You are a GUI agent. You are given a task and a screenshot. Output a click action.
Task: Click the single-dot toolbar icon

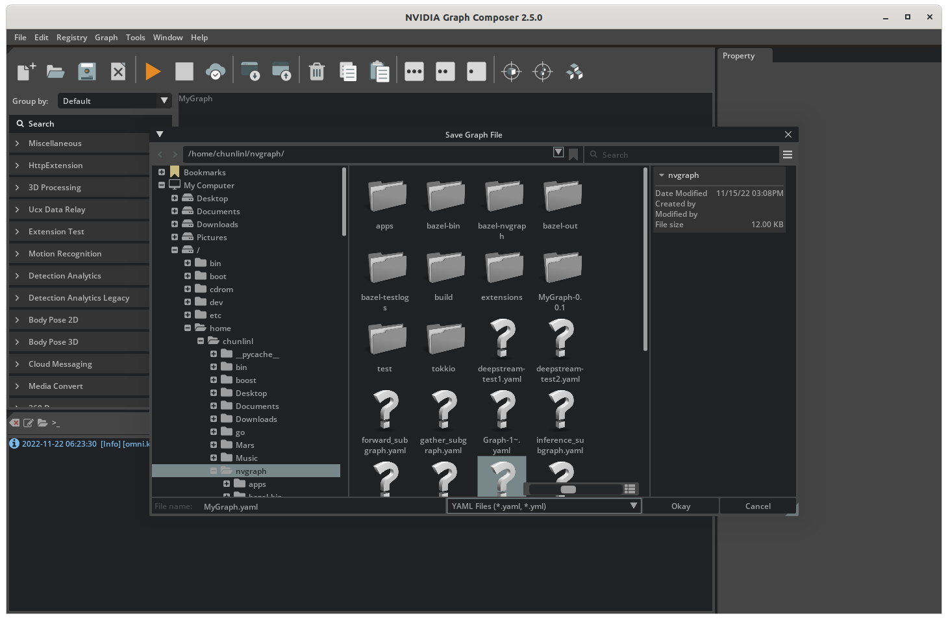[x=477, y=71]
